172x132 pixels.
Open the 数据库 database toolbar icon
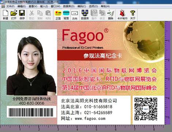85,15
